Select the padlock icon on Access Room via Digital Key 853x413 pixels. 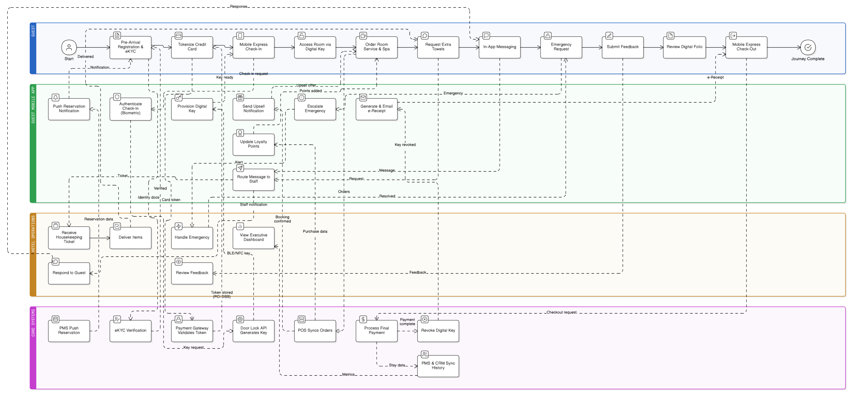coord(302,36)
